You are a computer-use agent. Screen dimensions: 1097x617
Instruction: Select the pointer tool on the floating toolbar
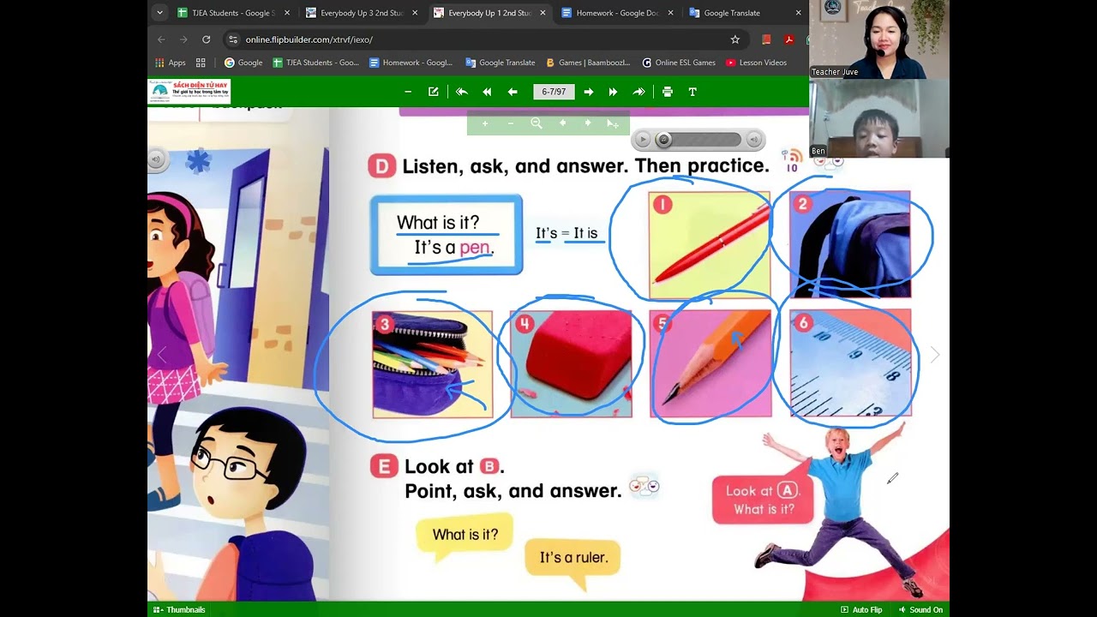tap(613, 123)
